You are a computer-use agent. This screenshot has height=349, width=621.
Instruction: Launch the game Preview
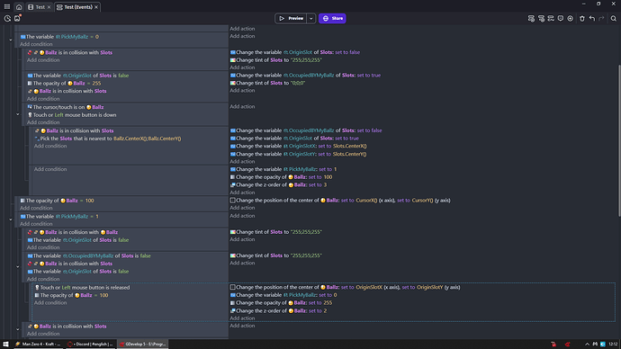291,18
